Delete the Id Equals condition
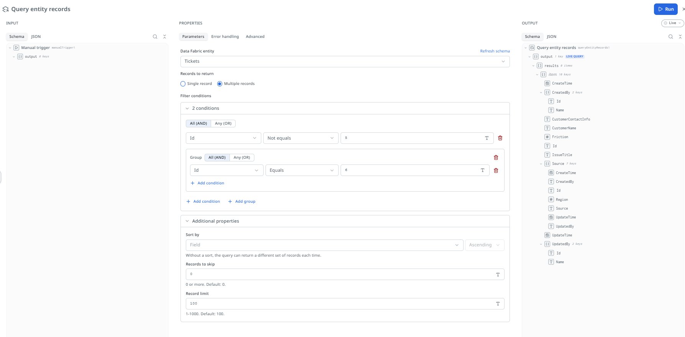 point(496,171)
